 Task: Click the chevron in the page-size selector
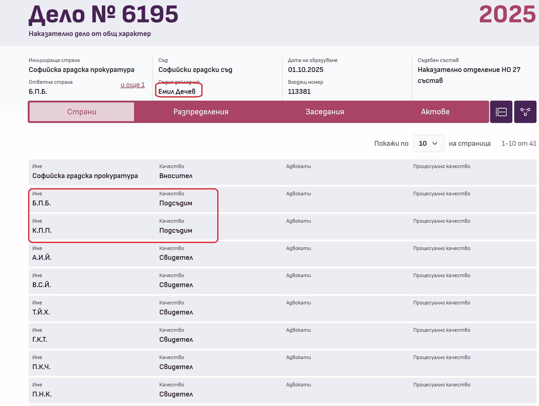coord(435,143)
